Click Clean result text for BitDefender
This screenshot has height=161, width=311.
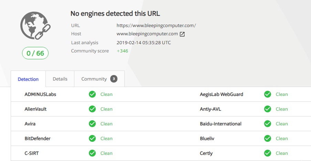pyautogui.click(x=106, y=138)
